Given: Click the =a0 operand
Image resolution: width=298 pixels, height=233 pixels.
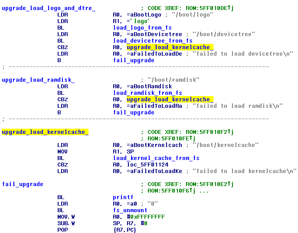Looking at the screenshot, I should coord(132,204).
